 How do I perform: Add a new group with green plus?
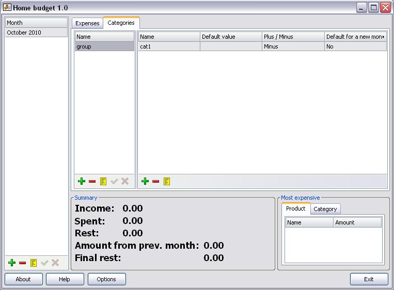tap(81, 181)
